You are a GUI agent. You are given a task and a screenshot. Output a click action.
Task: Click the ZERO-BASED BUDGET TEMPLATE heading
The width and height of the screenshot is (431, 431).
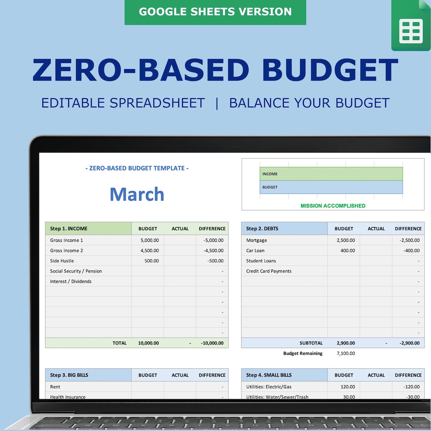[x=137, y=168]
